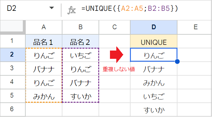Click cell B2 containing いちご

pos(80,55)
